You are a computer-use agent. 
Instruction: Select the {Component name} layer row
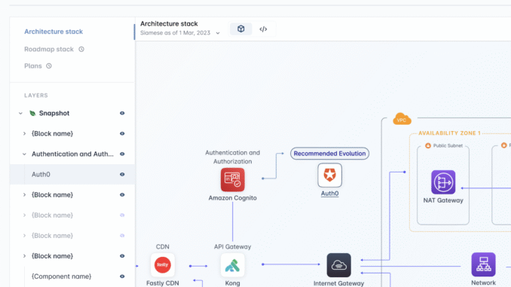coord(72,276)
